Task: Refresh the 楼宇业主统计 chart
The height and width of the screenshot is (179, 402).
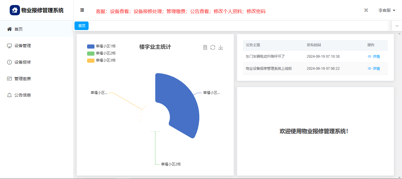Action: tap(213, 47)
